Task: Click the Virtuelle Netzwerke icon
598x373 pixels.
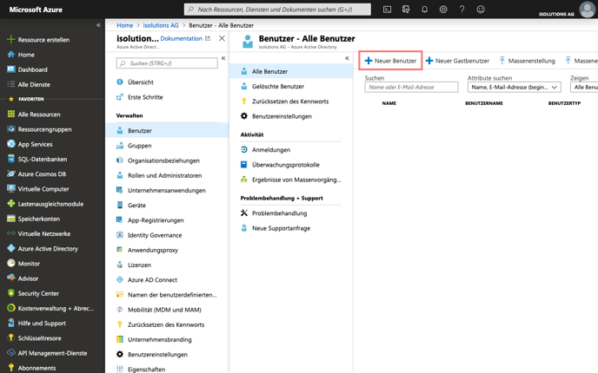Action: pyautogui.click(x=11, y=233)
